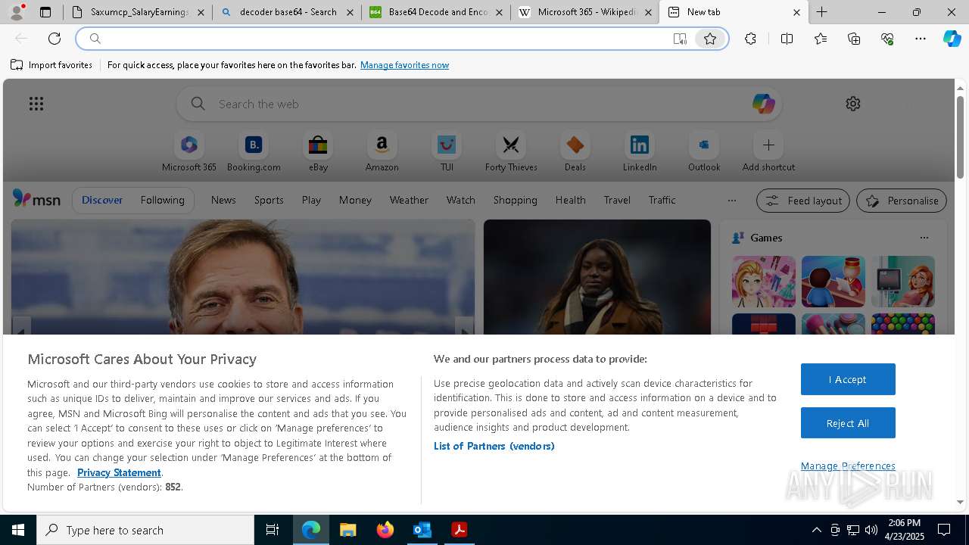Image resolution: width=969 pixels, height=545 pixels.
Task: Open the Traffic category
Action: click(662, 200)
